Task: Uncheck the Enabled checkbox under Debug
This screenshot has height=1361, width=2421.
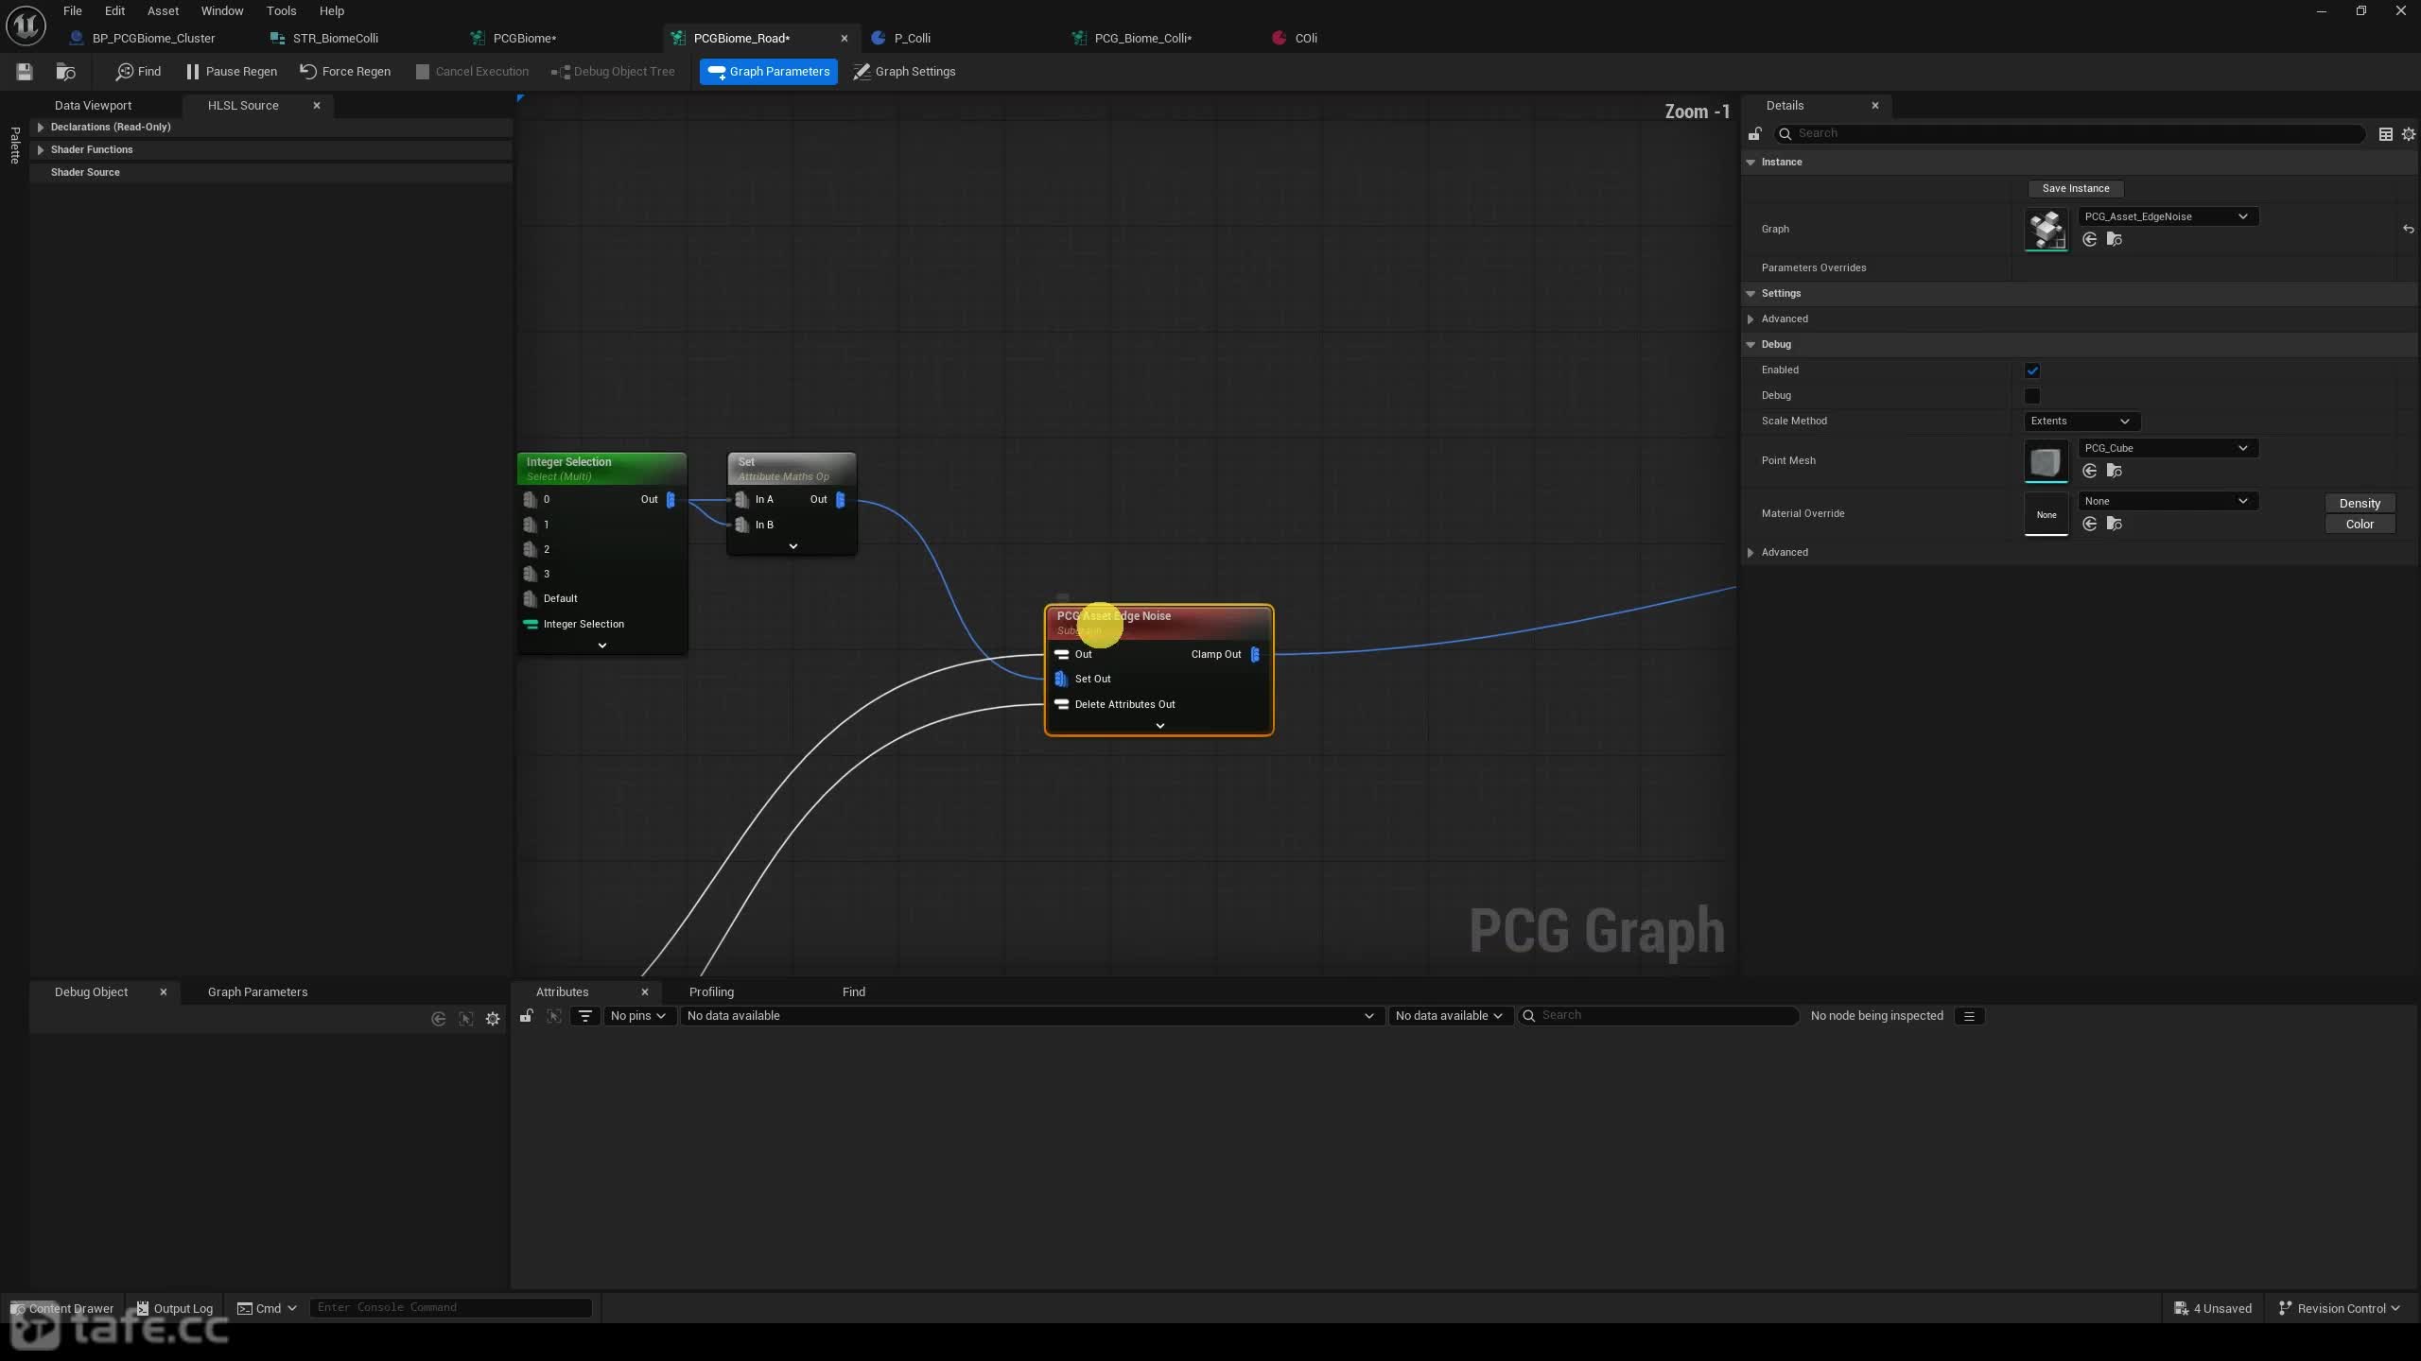Action: [x=2031, y=370]
